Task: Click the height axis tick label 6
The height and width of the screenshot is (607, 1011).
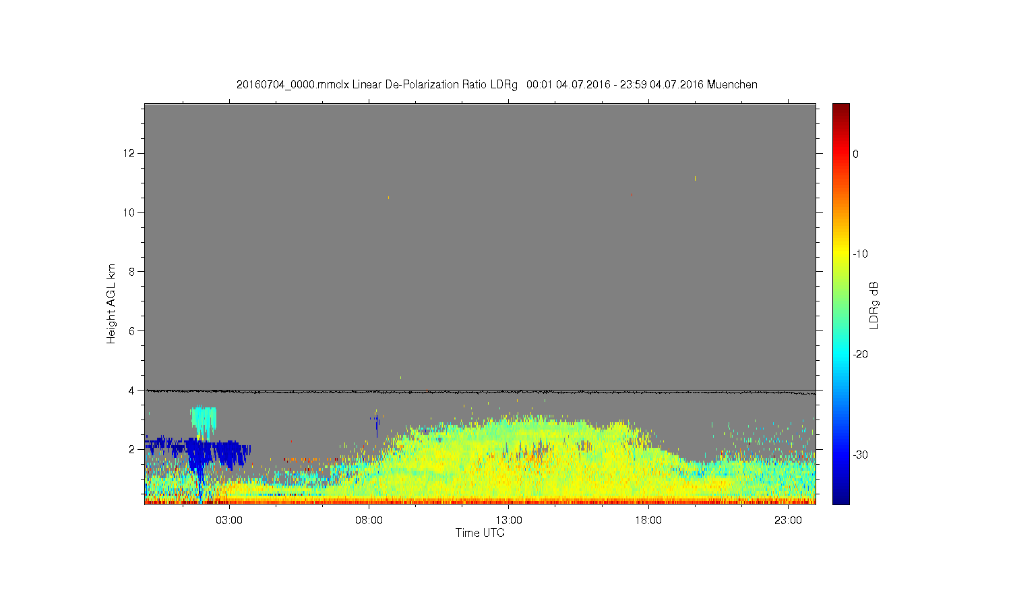Action: 133,331
